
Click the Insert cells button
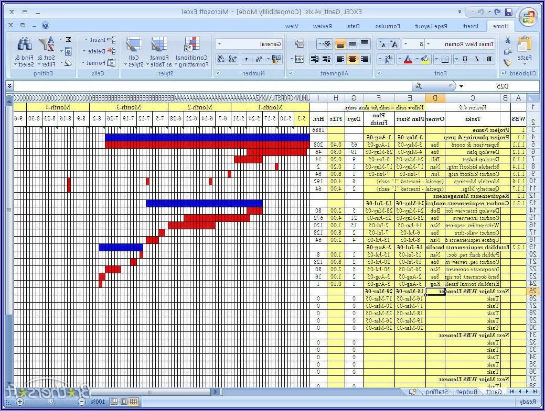click(94, 40)
